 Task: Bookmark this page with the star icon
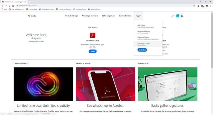pos(194,6)
